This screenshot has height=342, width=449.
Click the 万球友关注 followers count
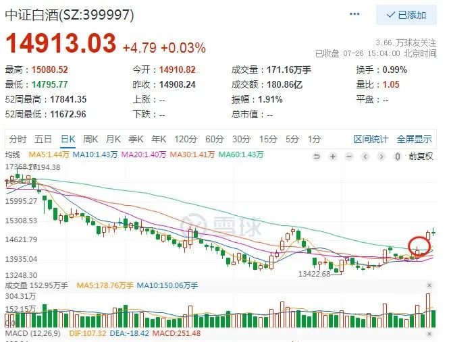pyautogui.click(x=406, y=43)
